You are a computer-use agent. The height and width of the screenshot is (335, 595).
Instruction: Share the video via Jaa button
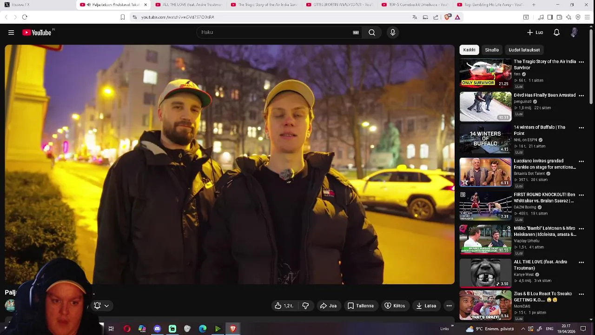pos(329,306)
